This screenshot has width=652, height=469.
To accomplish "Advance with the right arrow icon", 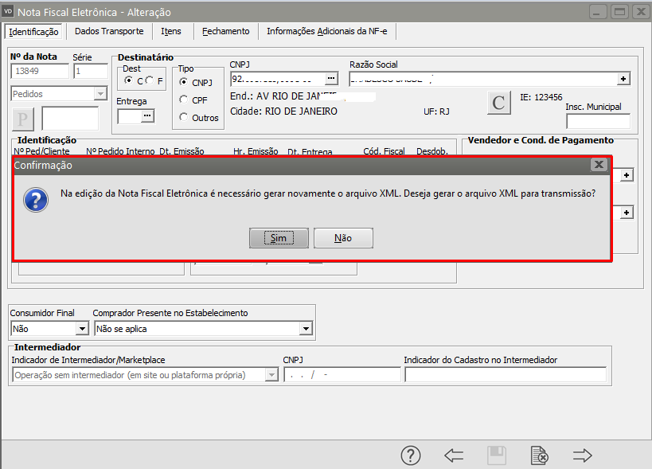I will [x=583, y=455].
